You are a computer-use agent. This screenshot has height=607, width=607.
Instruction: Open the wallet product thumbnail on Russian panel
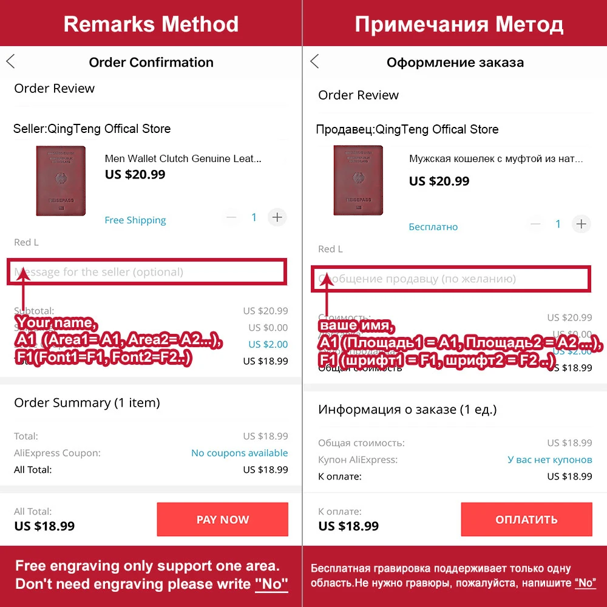point(358,181)
